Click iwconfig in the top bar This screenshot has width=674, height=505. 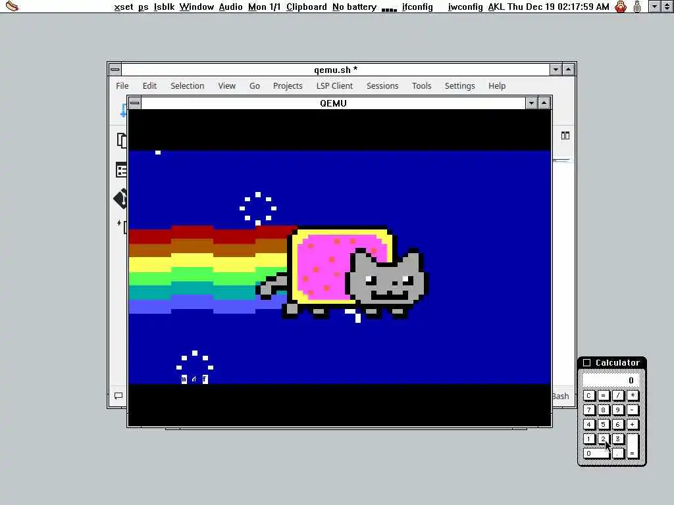(x=465, y=7)
